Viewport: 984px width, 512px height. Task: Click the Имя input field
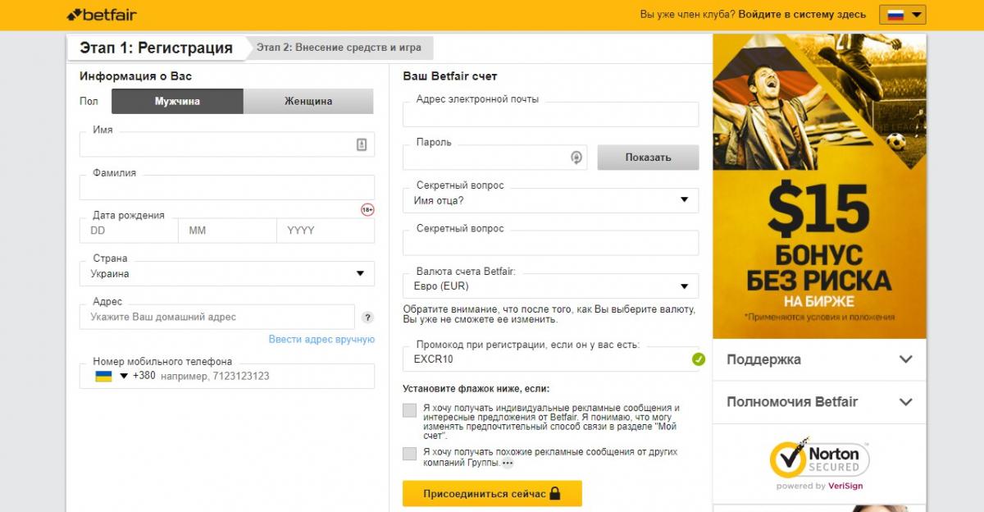click(227, 144)
